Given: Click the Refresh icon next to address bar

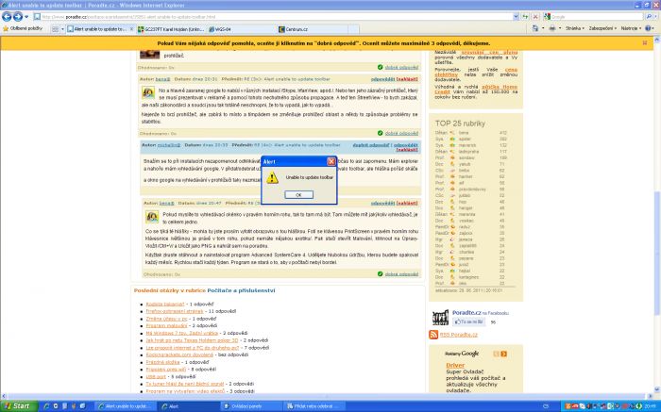Looking at the screenshot, I should click(x=525, y=17).
